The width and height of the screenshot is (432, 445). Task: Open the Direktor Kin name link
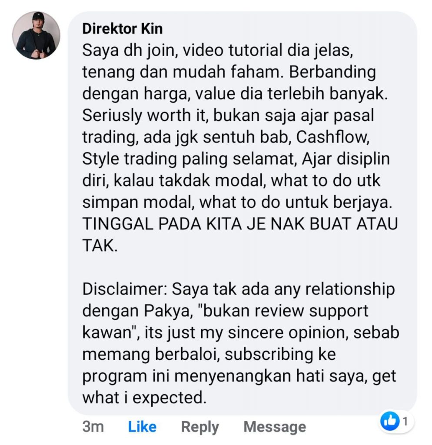tap(122, 29)
